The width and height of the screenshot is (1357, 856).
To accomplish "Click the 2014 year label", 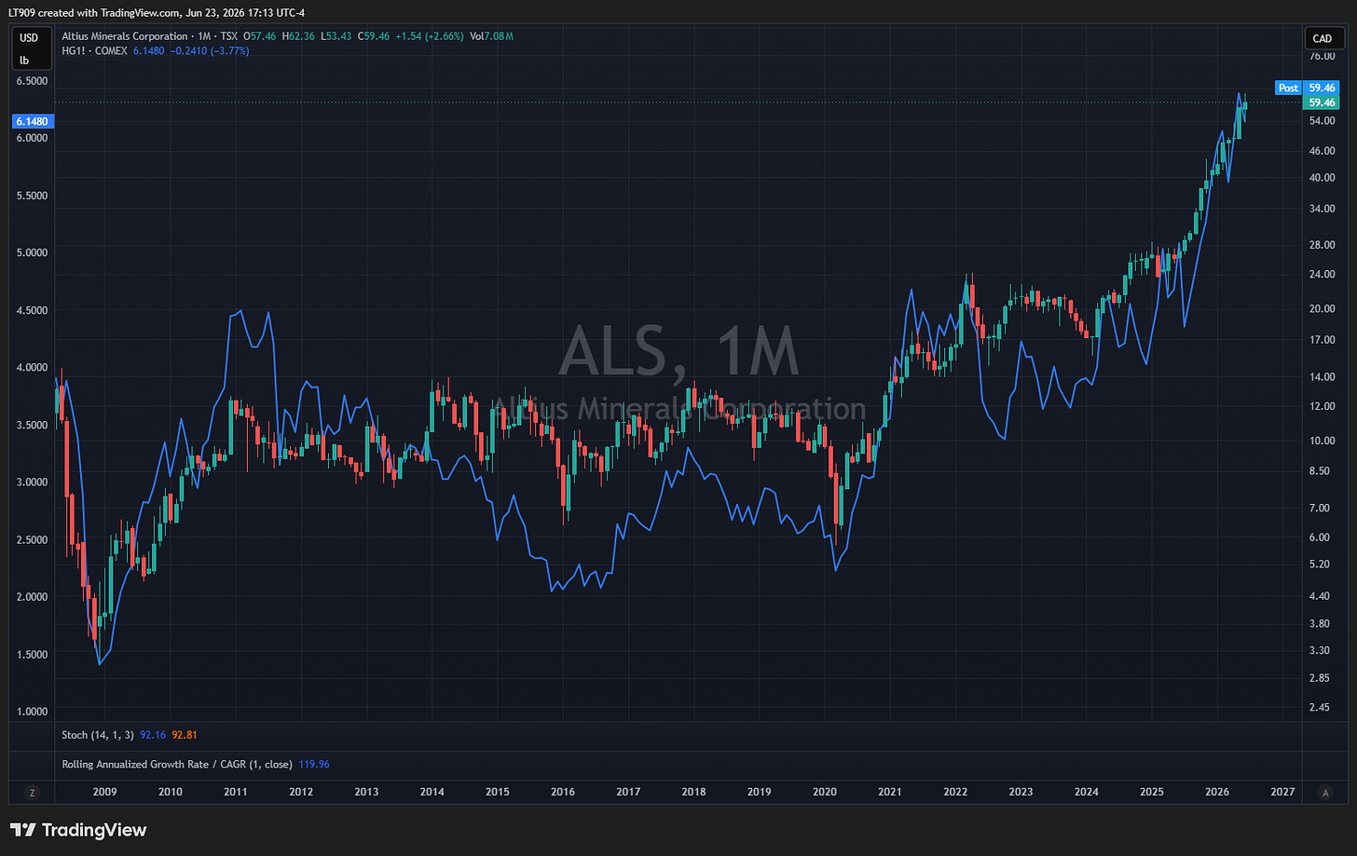I will point(432,792).
